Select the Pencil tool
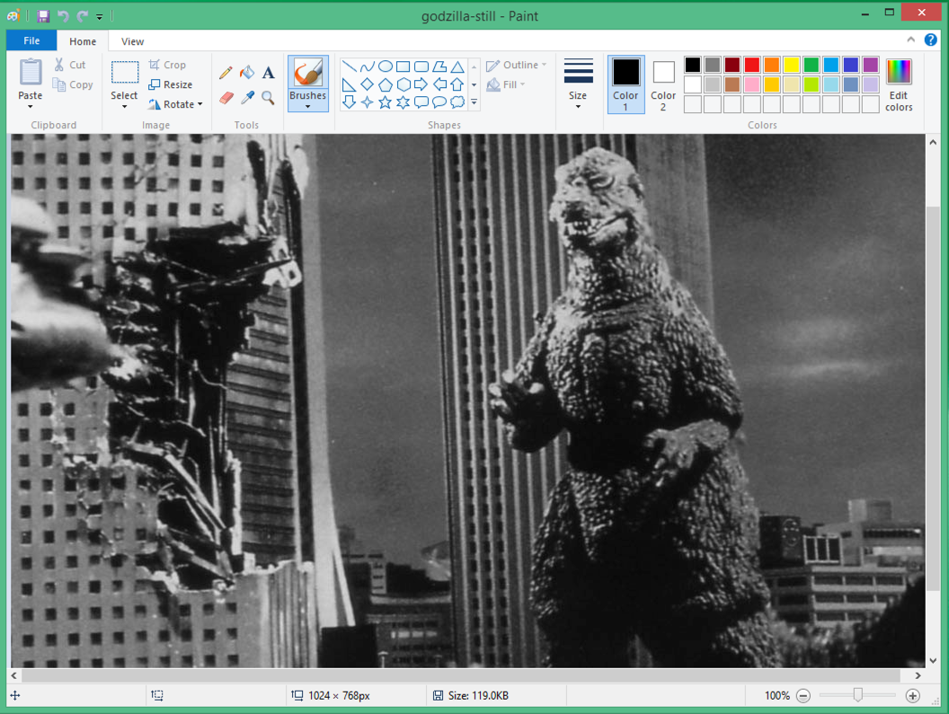 (226, 73)
